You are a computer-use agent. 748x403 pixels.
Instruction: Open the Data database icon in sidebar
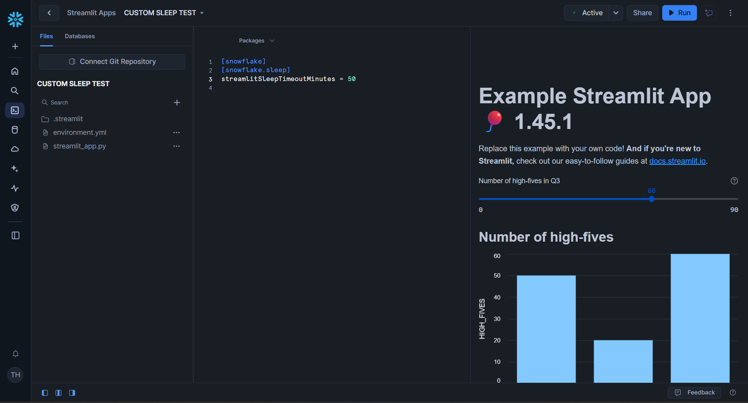click(x=15, y=130)
